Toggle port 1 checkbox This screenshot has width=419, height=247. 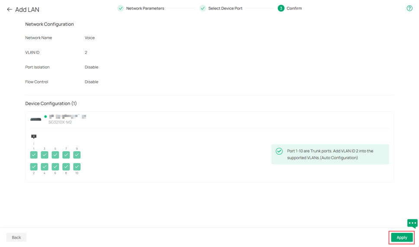tap(34, 155)
